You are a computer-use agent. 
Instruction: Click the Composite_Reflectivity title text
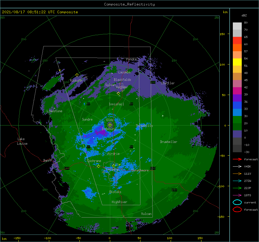click(129, 4)
